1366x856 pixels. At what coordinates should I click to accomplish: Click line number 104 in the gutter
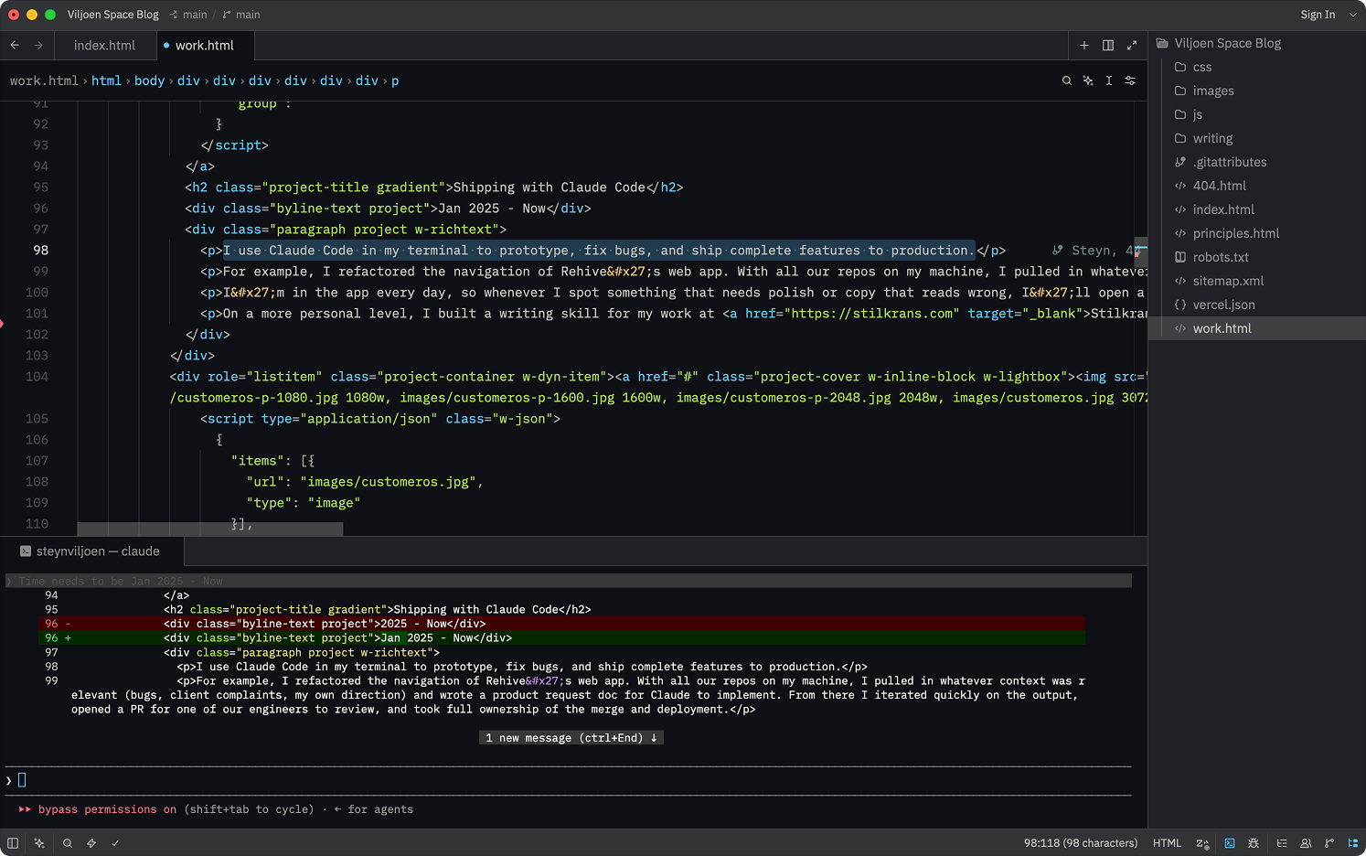37,377
